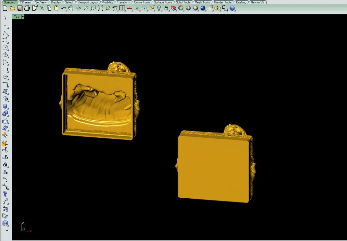Image resolution: width=347 pixels, height=241 pixels.
Task: Hide objects with the light bulb icon
Action: [159, 8]
